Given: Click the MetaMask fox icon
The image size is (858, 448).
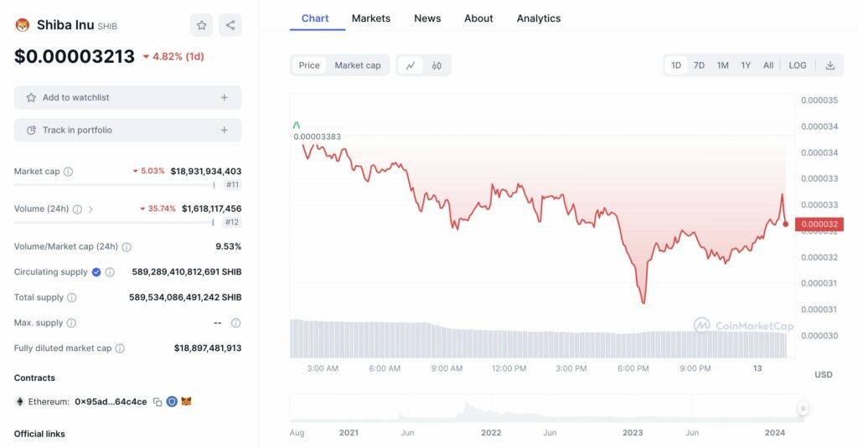Looking at the screenshot, I should [x=186, y=402].
